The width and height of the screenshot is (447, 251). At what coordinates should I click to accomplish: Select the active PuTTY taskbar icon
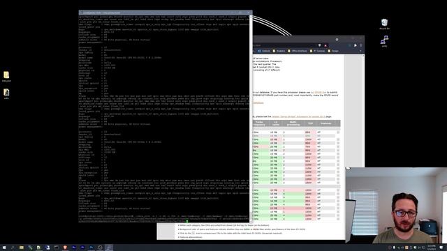point(109,248)
